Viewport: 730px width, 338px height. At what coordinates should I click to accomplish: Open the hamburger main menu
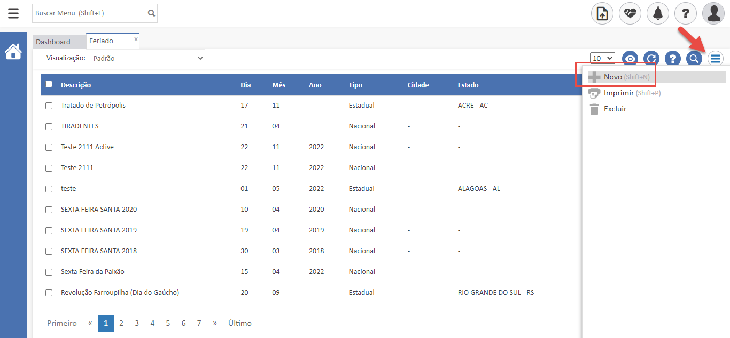13,13
